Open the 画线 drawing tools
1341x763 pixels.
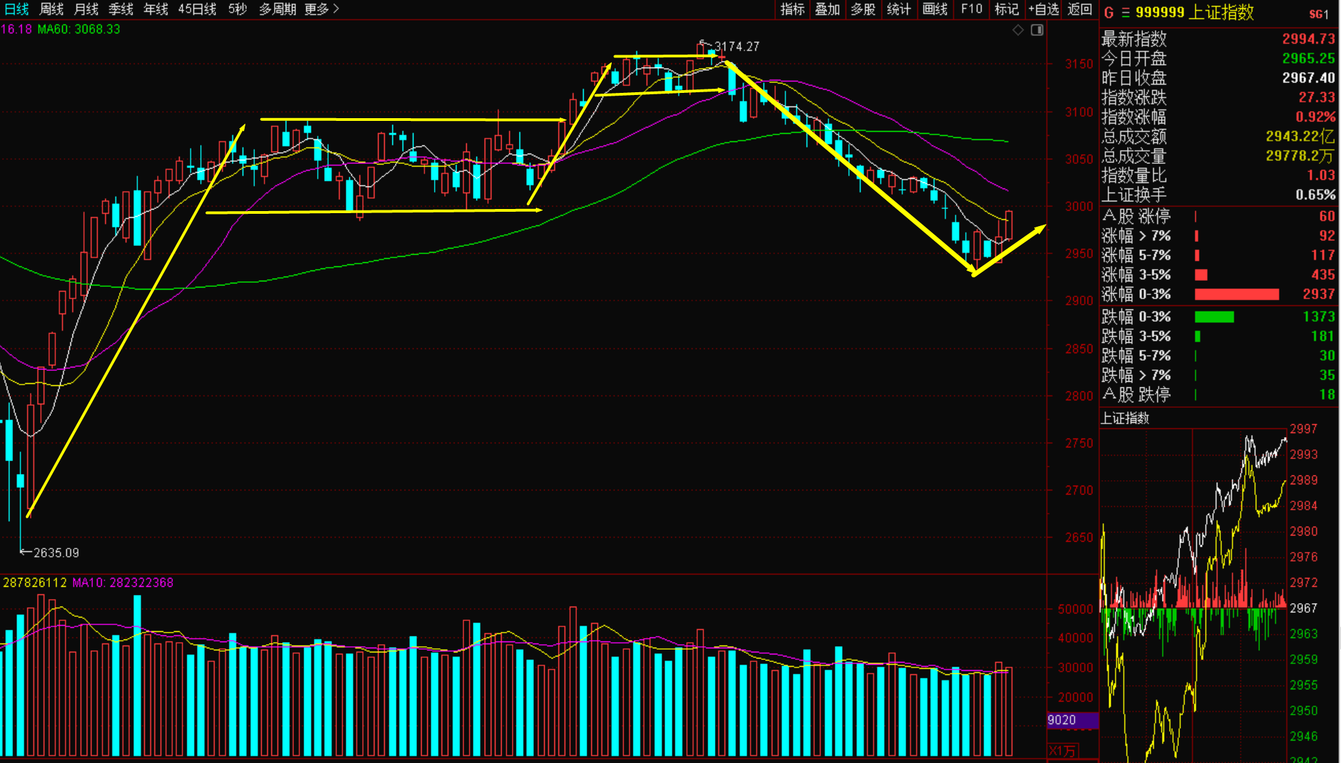(934, 9)
